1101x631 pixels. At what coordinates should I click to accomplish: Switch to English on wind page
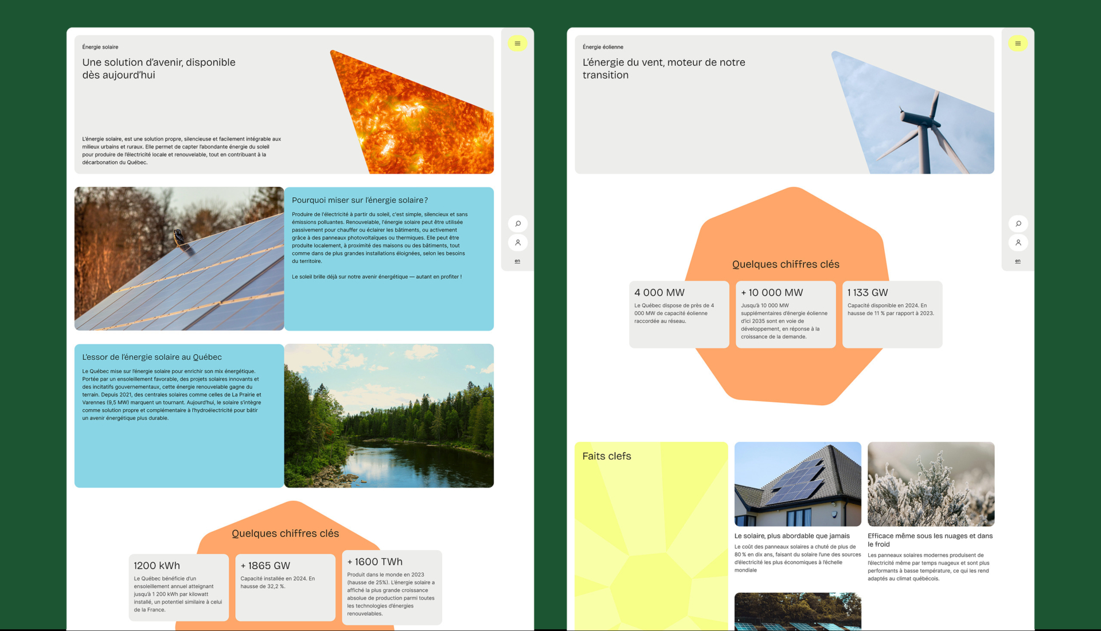tap(1018, 261)
